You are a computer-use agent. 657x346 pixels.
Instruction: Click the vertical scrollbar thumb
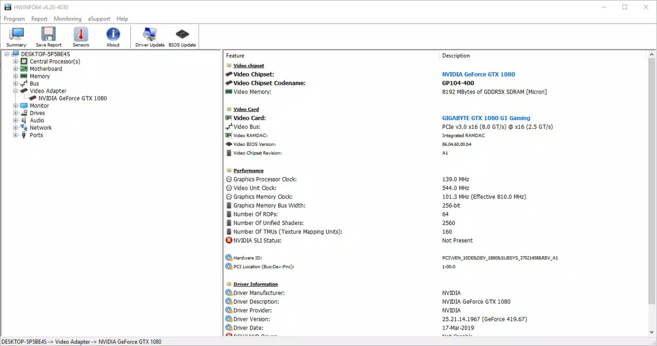pos(651,182)
